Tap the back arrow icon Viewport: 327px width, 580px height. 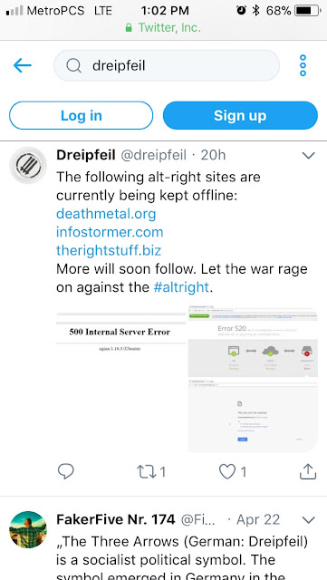23,66
